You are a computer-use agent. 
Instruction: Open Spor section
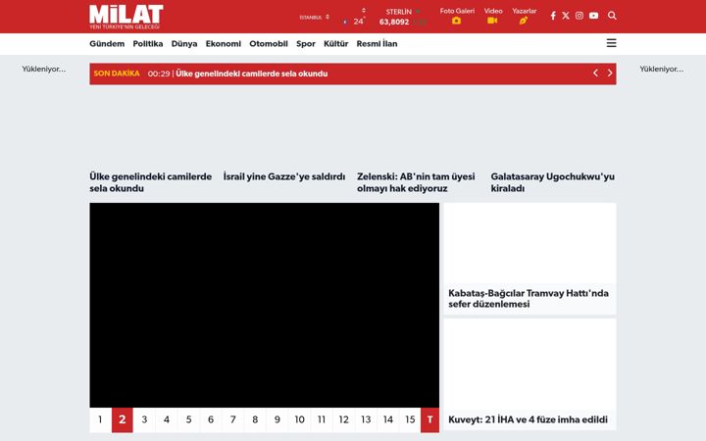(306, 44)
